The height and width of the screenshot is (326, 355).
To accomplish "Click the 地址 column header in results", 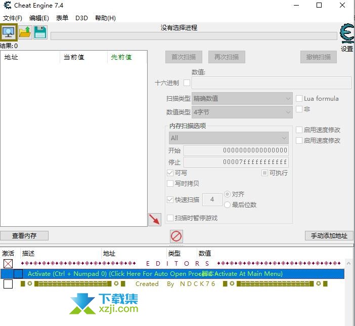I will click(30, 57).
